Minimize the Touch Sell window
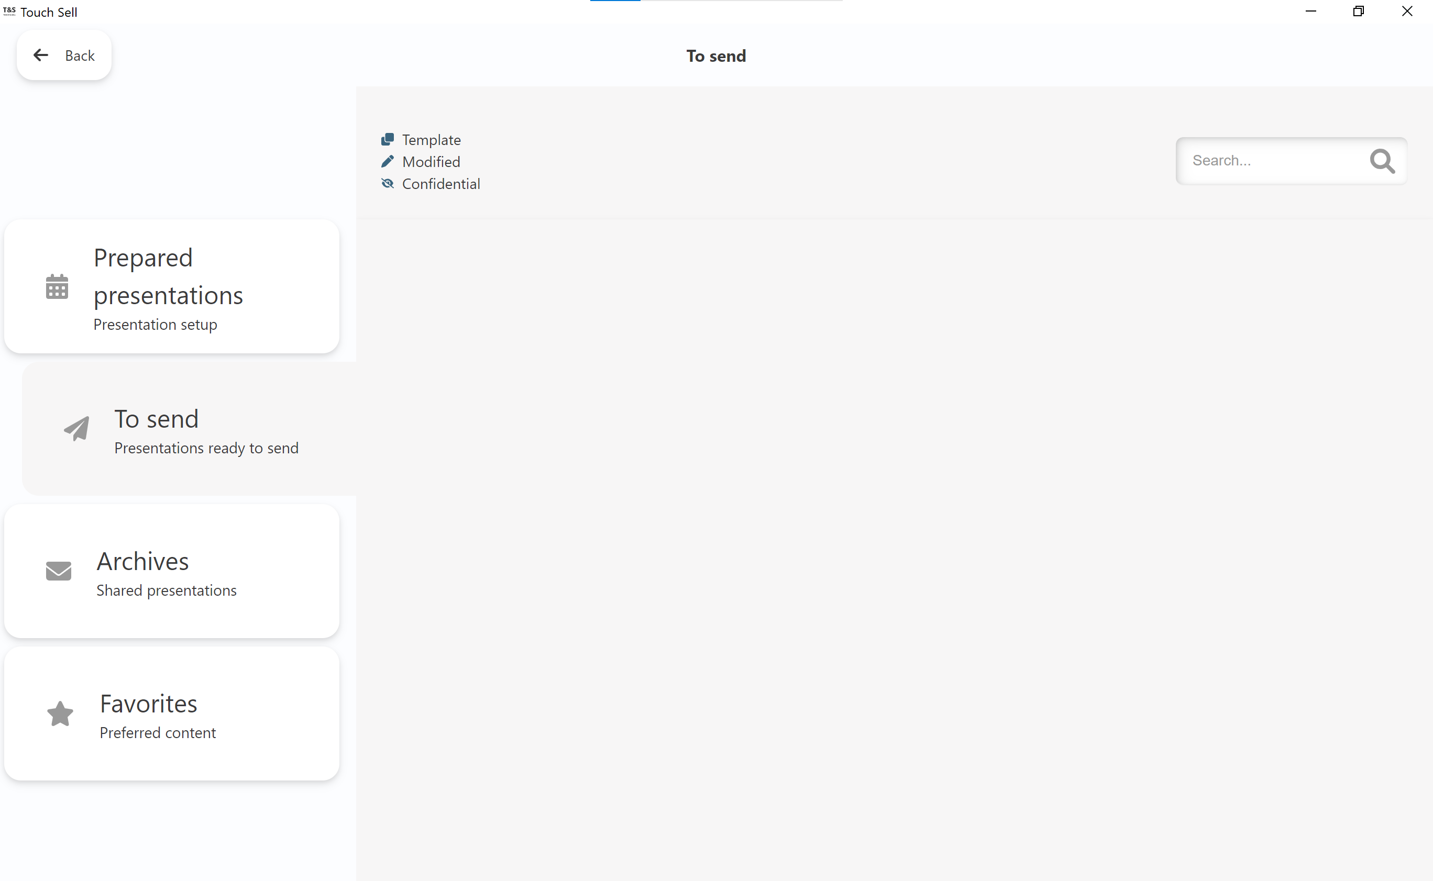Screen dimensions: 1433x881 click(x=1311, y=12)
